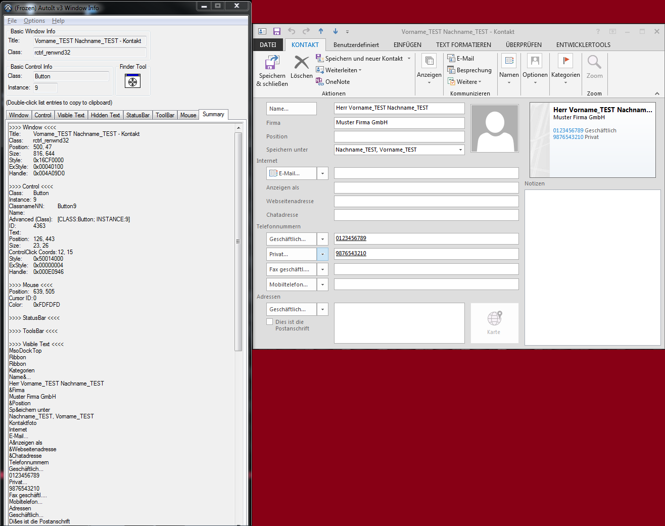Viewport: 665px width, 526px height.
Task: Switch to the ENTWICKLERTOOLS ribbon tab
Action: (583, 45)
